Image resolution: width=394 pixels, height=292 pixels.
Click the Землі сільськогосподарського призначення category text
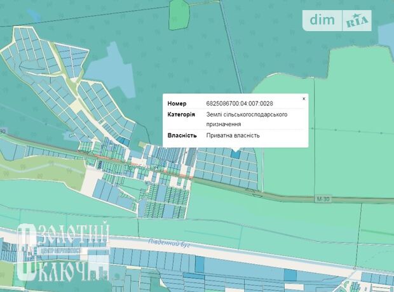click(x=247, y=119)
